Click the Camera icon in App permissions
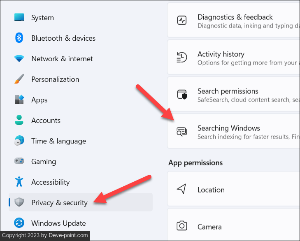Viewport: 300px width, 241px height. tap(182, 226)
